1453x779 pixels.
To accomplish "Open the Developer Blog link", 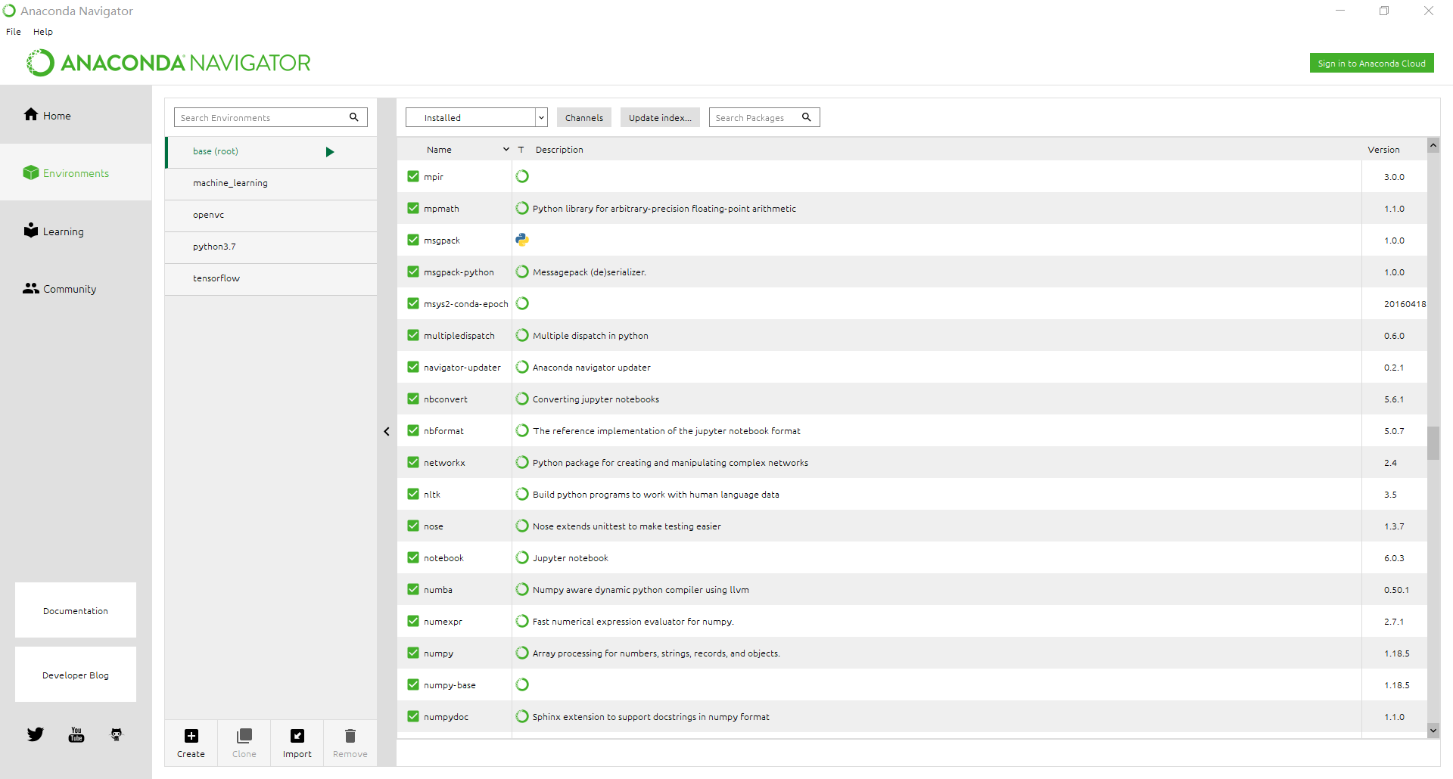I will (76, 675).
